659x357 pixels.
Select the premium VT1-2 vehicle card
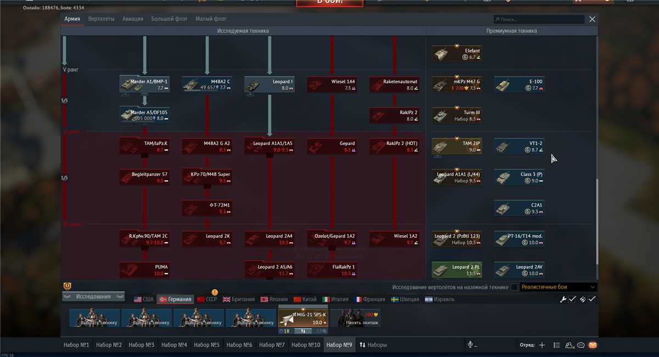[520, 146]
